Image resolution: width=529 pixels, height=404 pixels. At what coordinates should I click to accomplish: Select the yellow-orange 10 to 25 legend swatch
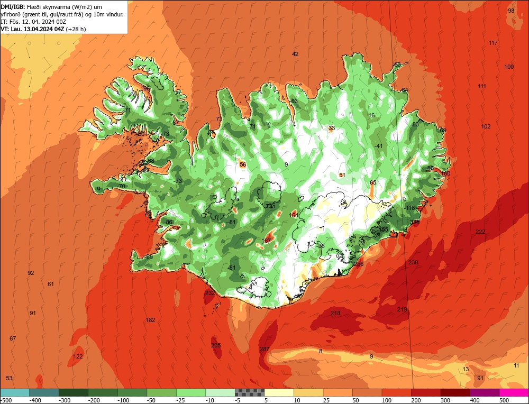point(308,392)
